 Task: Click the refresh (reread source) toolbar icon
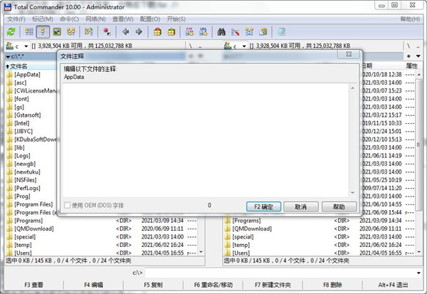tap(11, 31)
